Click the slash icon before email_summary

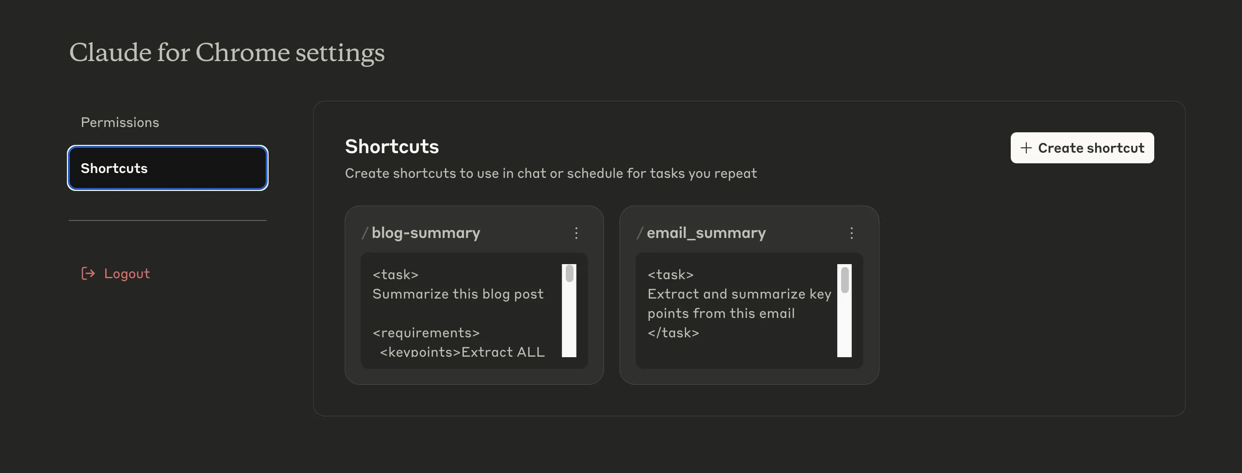point(640,233)
